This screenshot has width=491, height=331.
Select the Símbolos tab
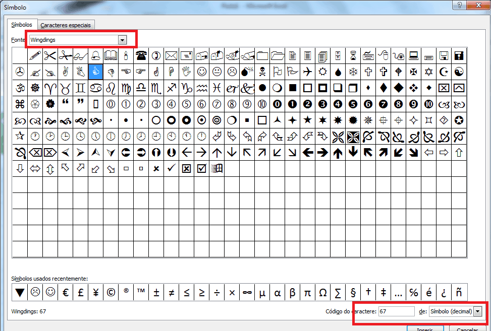pyautogui.click(x=22, y=24)
